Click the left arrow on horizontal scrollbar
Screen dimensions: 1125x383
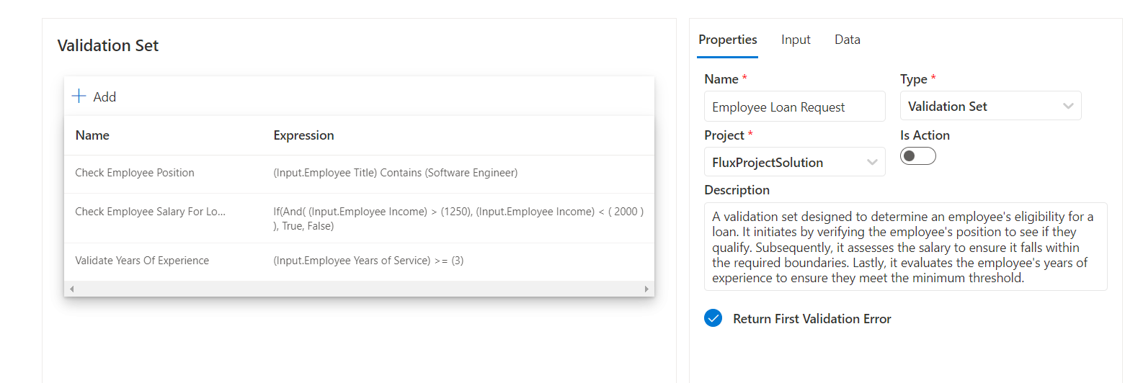[71, 289]
